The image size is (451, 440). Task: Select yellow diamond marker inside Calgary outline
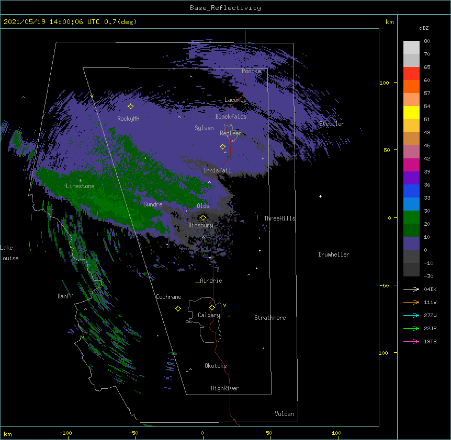point(212,308)
